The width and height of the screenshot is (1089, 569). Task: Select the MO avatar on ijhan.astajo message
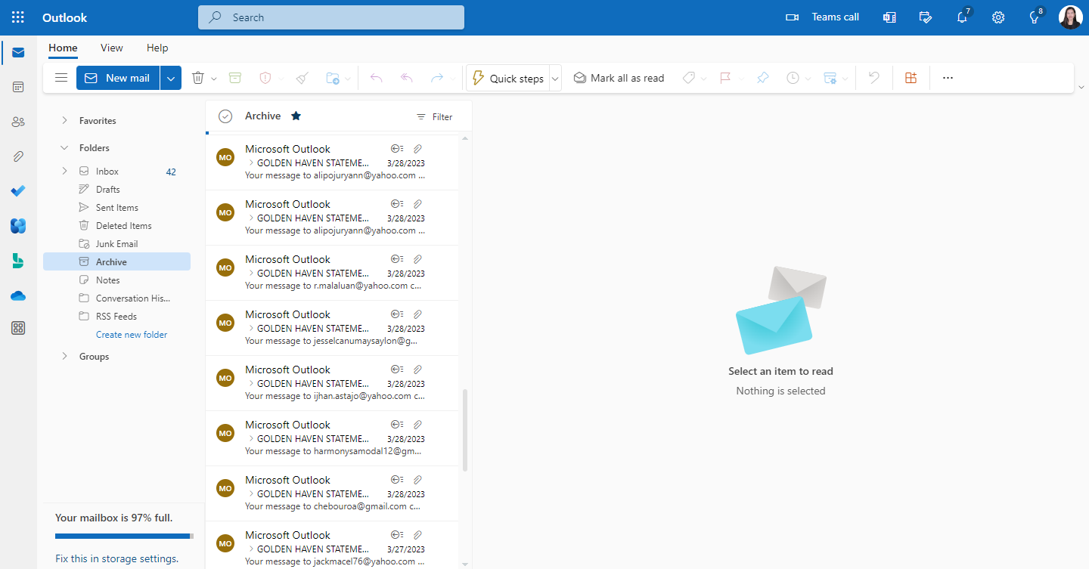coord(225,378)
